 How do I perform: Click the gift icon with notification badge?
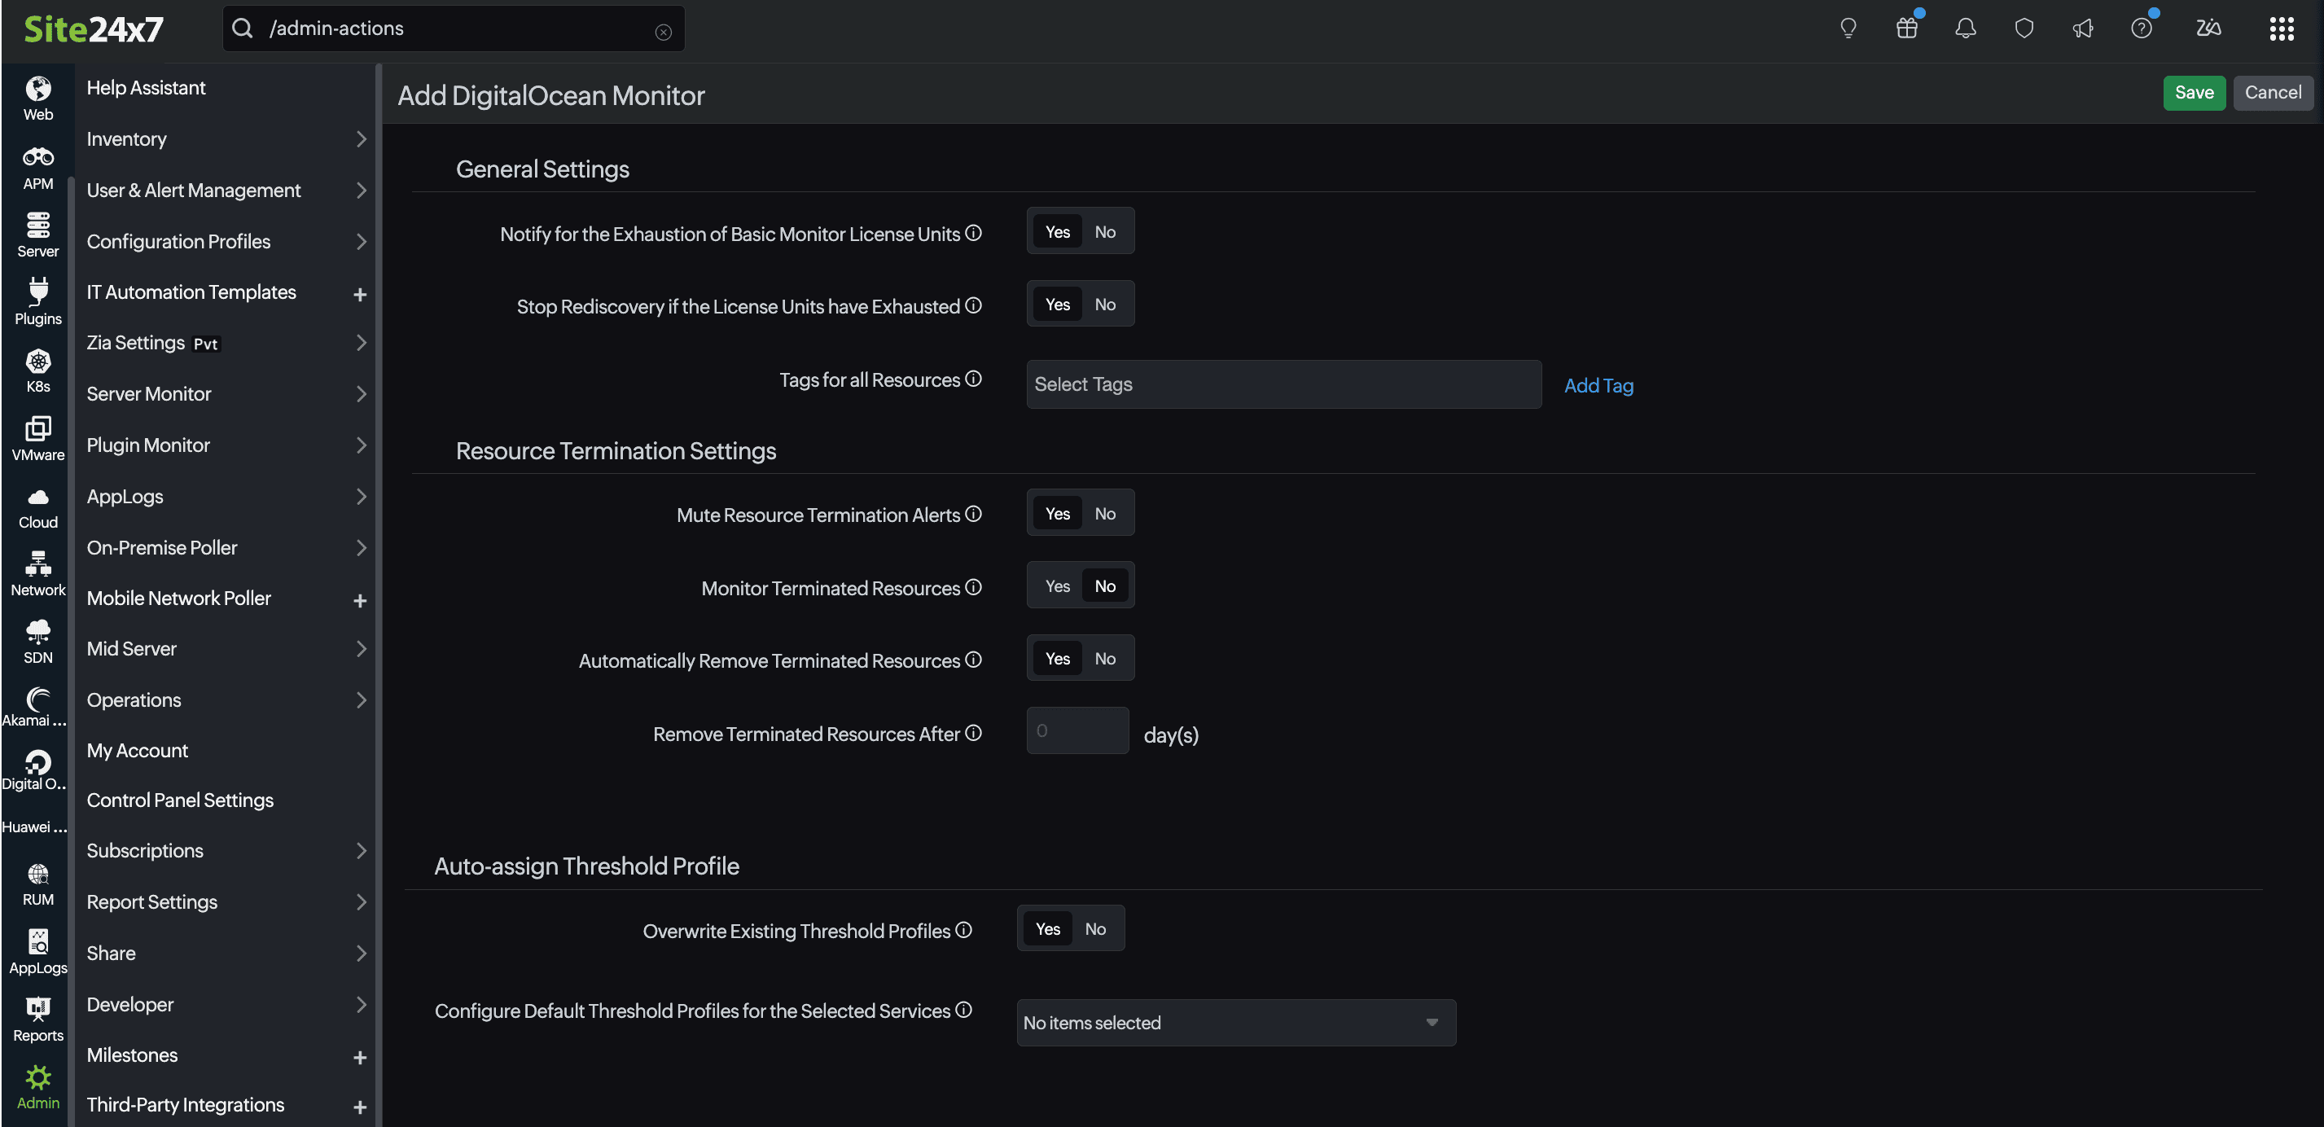pyautogui.click(x=1906, y=28)
